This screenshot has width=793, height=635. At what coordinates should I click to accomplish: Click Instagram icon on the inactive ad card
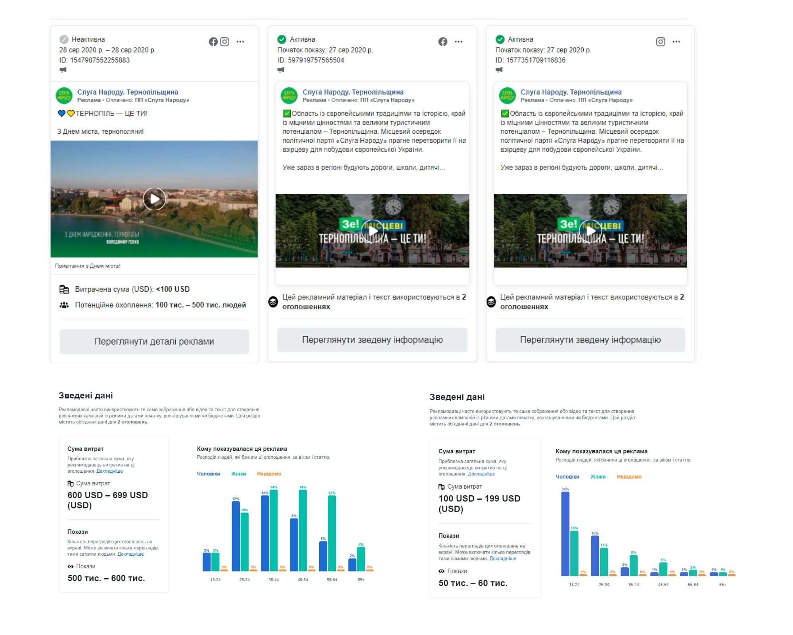(225, 42)
